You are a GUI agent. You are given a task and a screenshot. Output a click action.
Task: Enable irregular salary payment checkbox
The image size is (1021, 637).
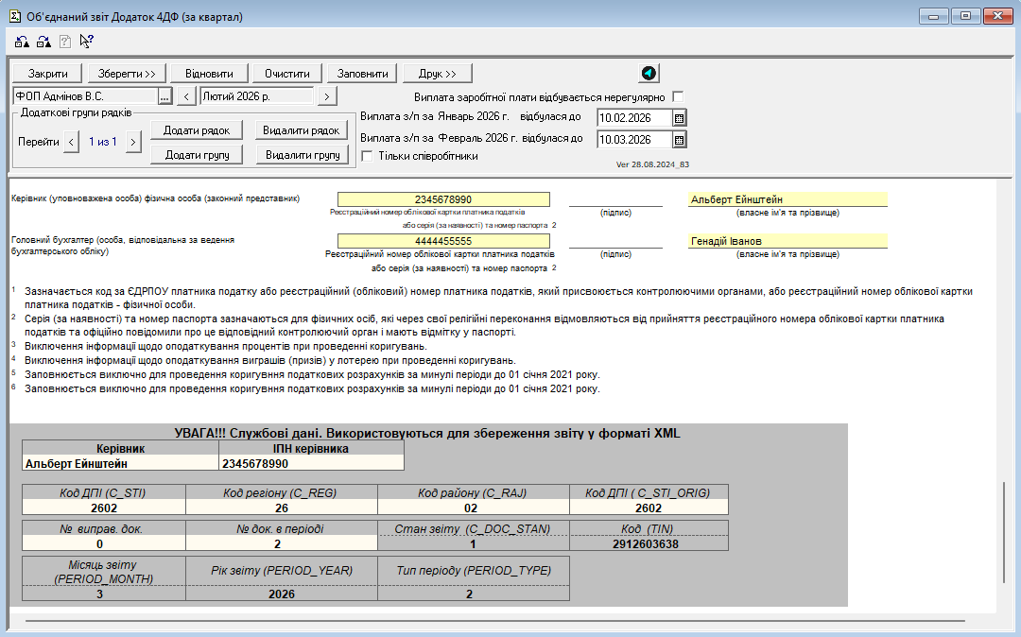tap(677, 96)
